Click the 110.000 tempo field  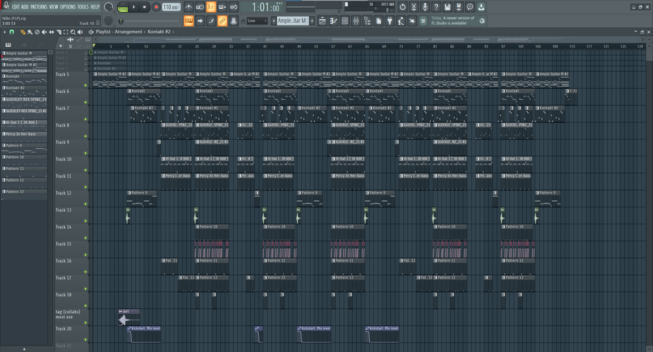171,7
